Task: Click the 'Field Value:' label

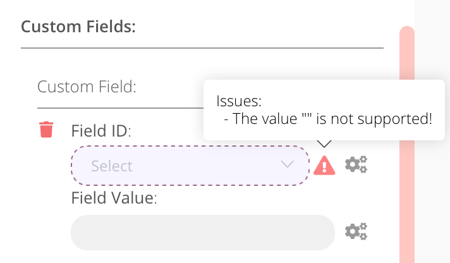Action: (x=114, y=198)
